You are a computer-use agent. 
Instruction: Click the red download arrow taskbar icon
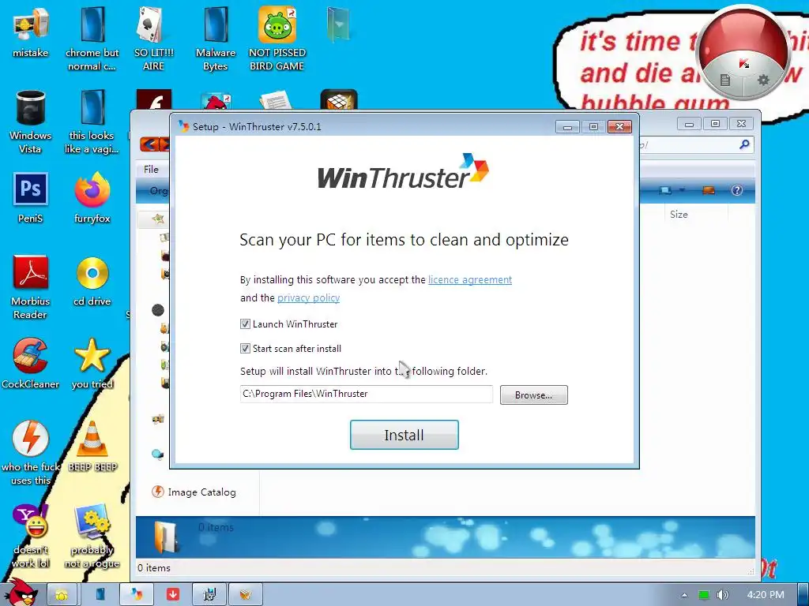pos(173,594)
